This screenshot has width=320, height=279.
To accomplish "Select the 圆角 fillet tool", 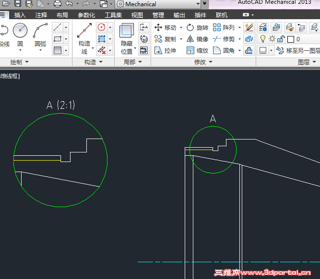I will (224, 51).
